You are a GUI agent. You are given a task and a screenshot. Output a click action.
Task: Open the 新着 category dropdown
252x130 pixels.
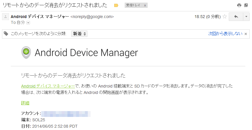pos(79,34)
